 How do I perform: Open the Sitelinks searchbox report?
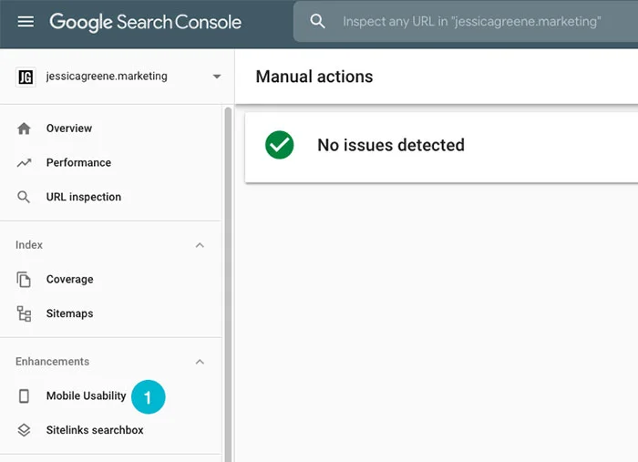coord(95,430)
